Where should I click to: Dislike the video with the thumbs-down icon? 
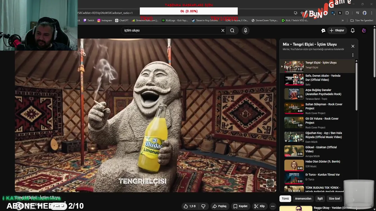pos(203,206)
